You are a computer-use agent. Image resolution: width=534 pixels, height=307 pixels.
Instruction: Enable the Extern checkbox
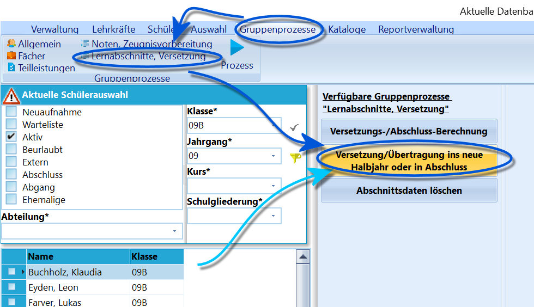tap(11, 161)
